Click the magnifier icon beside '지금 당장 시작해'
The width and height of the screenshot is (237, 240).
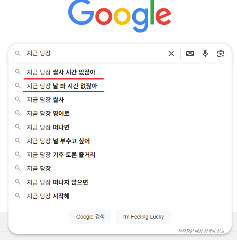pos(18,196)
